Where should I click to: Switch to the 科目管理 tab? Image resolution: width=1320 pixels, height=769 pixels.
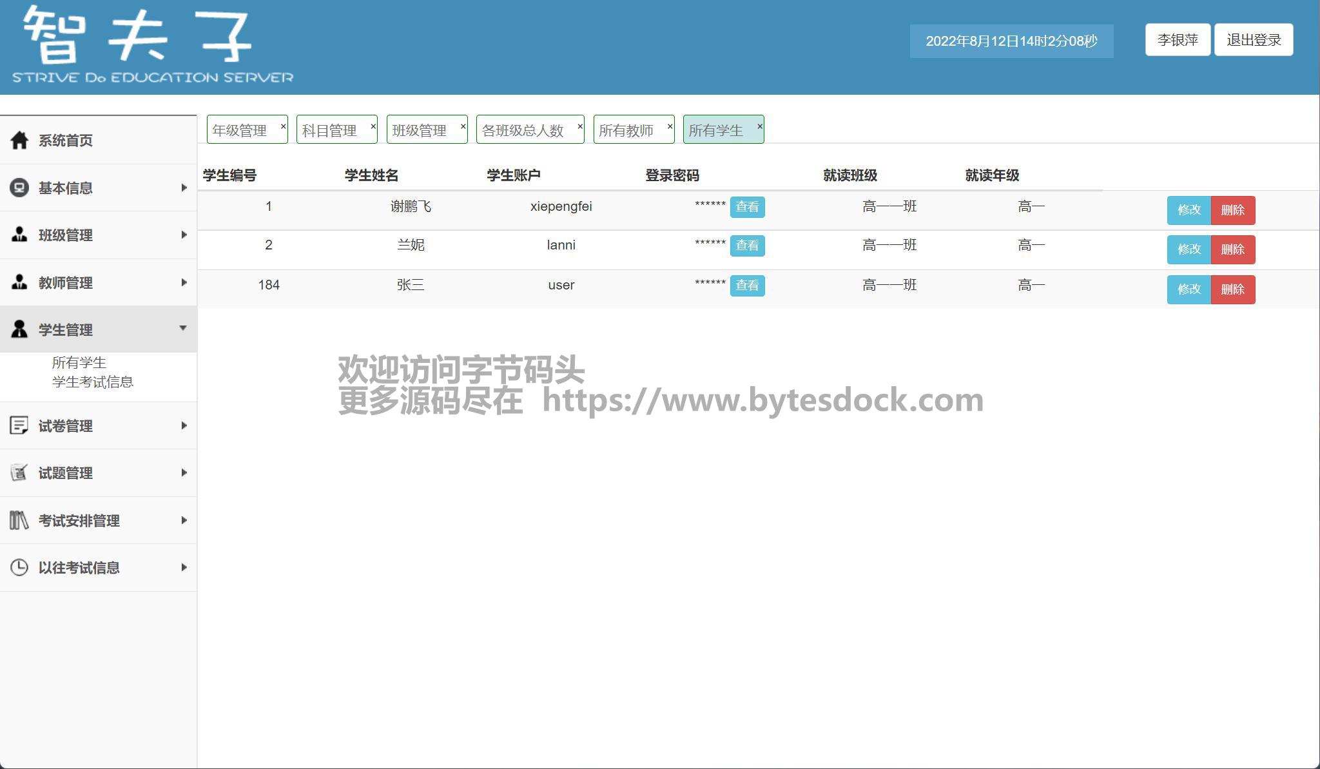click(x=329, y=130)
